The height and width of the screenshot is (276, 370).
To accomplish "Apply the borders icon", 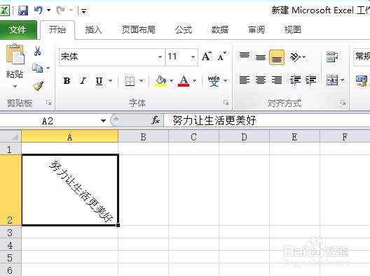I will click(130, 81).
